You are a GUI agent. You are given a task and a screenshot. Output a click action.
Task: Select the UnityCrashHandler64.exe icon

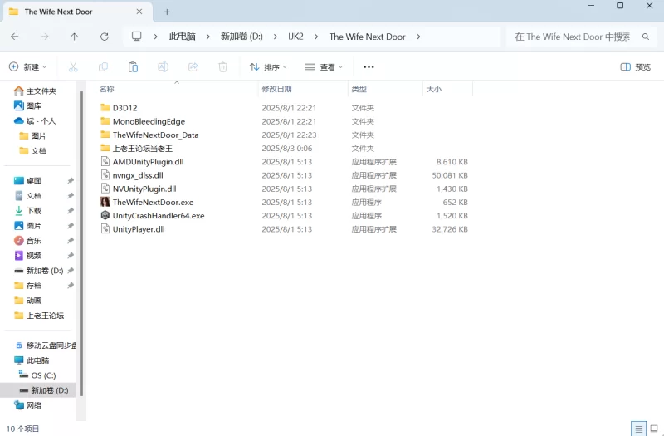105,216
